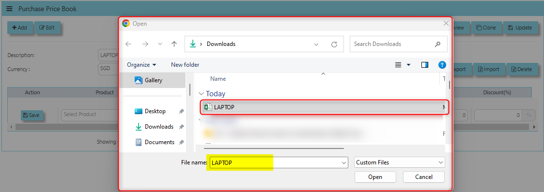The image size is (544, 192).
Task: Click the Open button
Action: 375,177
